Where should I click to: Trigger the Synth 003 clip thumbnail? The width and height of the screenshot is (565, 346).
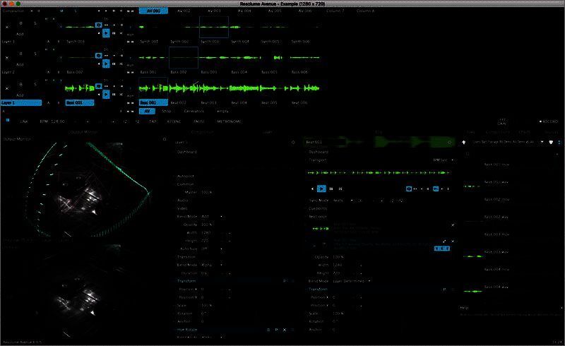point(214,27)
